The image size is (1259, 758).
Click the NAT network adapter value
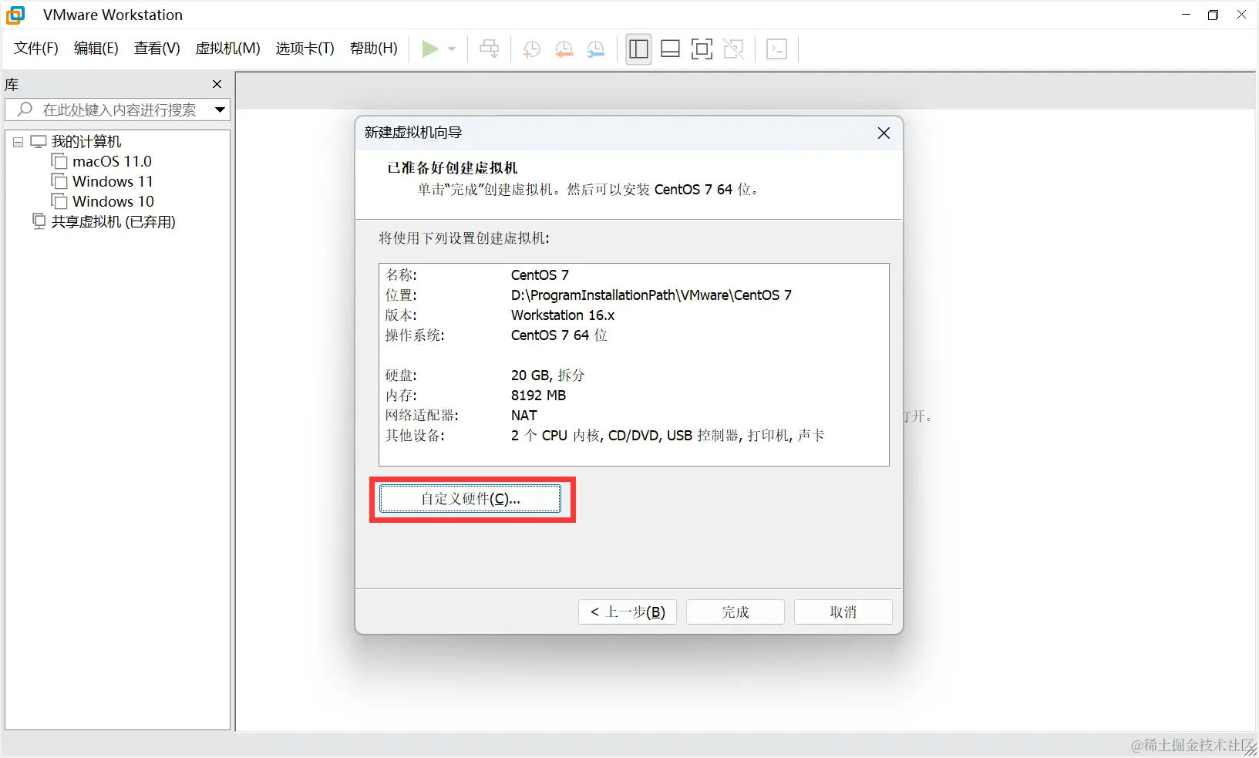[524, 416]
